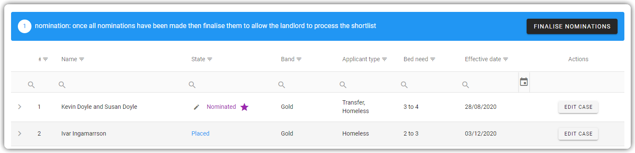Click the Nominated state label

click(221, 107)
